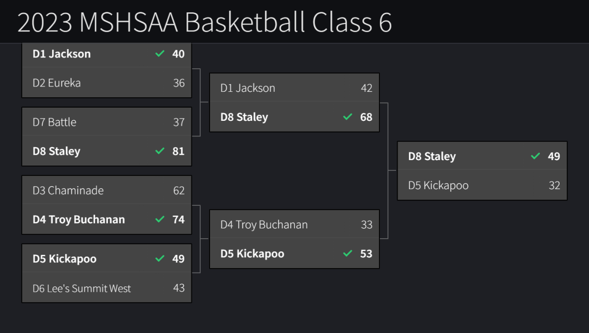589x333 pixels.
Task: Select the D2 Eureka team name
Action: (56, 83)
